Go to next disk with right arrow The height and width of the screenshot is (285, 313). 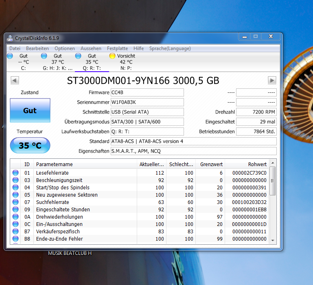click(272, 81)
